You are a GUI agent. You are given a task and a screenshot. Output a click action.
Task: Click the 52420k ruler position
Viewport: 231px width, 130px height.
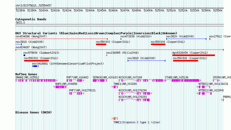click(67, 10)
